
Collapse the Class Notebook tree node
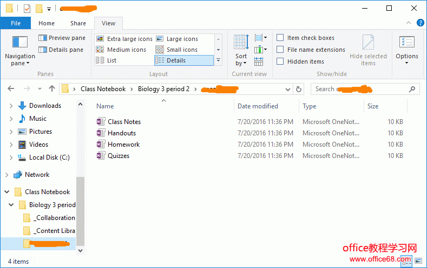[6, 192]
